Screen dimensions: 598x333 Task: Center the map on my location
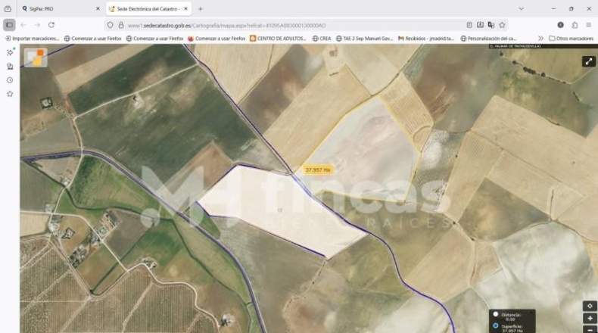590,307
